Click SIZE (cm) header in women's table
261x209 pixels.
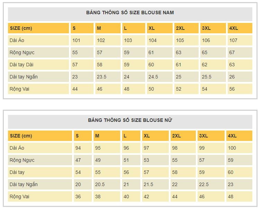(x=21, y=136)
